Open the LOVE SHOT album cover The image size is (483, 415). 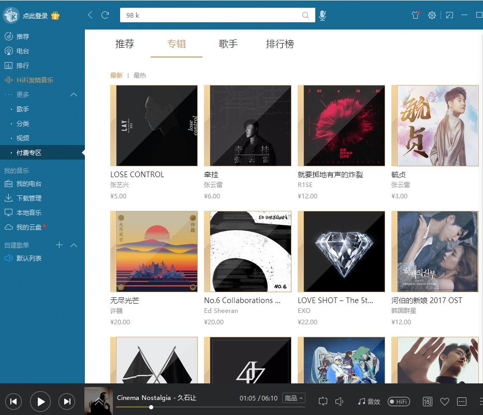coord(341,251)
